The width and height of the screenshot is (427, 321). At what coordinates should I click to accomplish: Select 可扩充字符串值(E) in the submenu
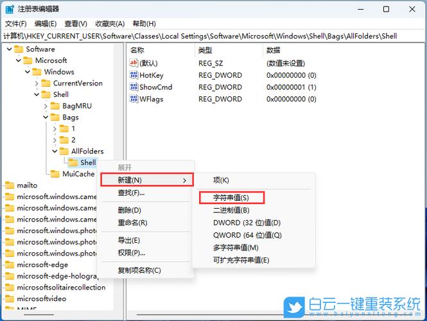point(254,260)
